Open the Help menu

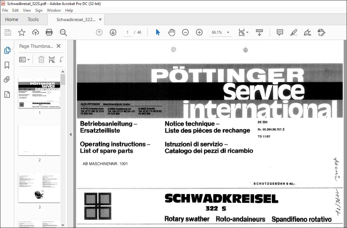pos(69,10)
